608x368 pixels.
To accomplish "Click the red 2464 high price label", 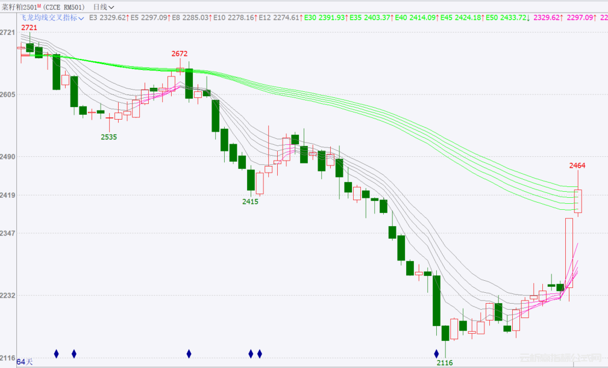I will [x=577, y=165].
